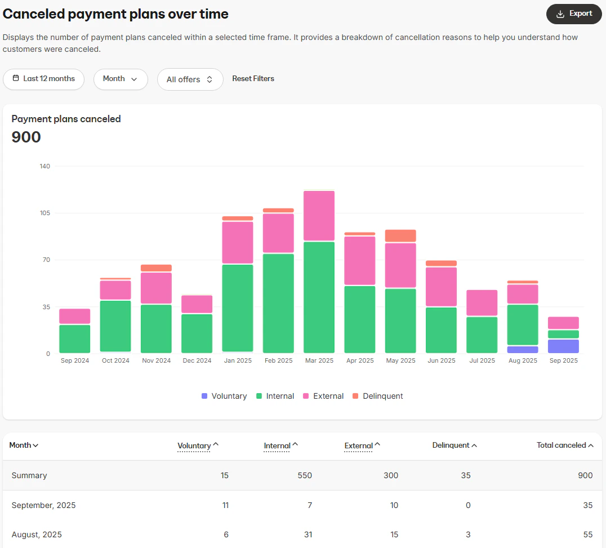The image size is (606, 548).
Task: Click the Reset Filters link
Action: pyautogui.click(x=253, y=78)
